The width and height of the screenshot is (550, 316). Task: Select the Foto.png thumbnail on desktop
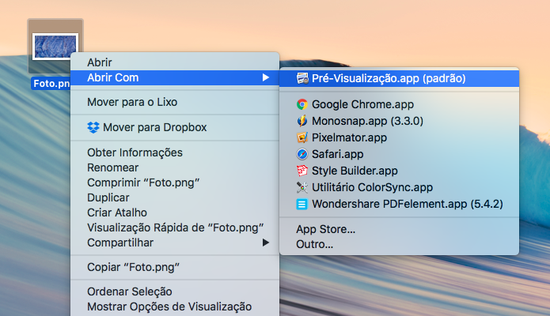[x=55, y=47]
